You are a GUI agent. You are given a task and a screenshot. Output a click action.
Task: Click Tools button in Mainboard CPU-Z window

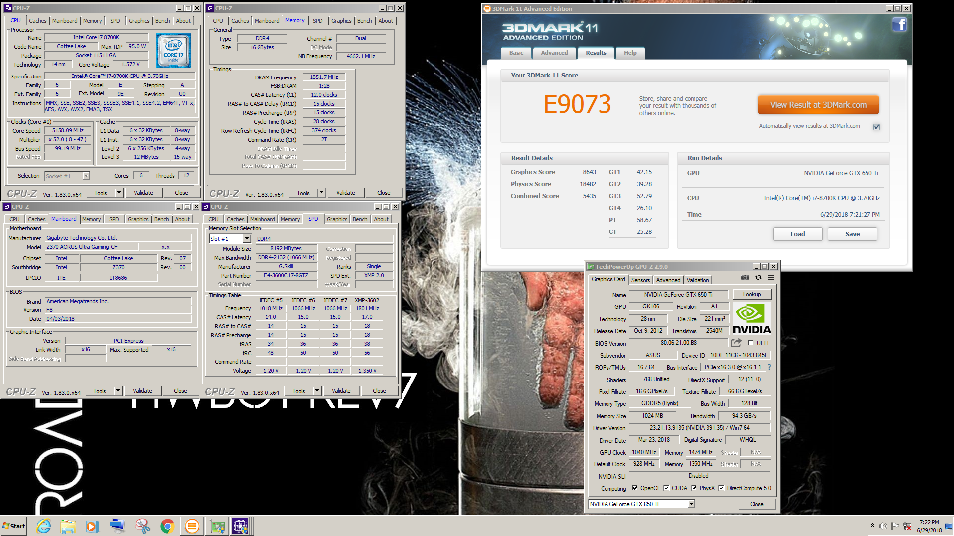coord(100,391)
